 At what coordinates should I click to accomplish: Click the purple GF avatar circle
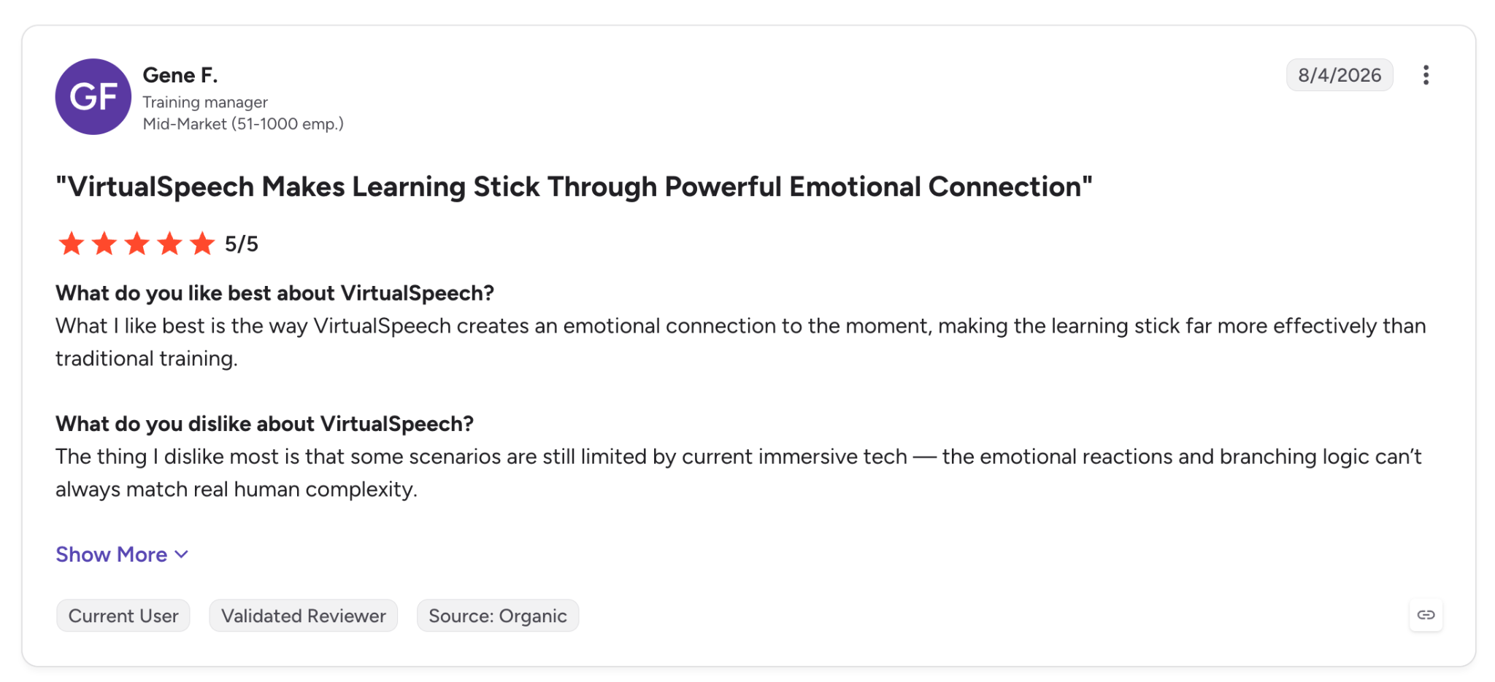(93, 96)
